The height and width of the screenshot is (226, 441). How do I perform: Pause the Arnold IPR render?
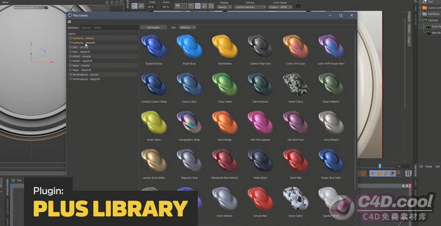pos(141,6)
